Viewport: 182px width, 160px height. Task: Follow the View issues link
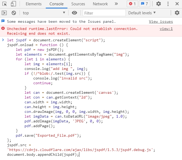point(161,21)
